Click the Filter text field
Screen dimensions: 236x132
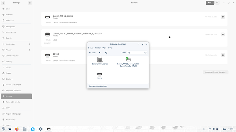click(137, 53)
